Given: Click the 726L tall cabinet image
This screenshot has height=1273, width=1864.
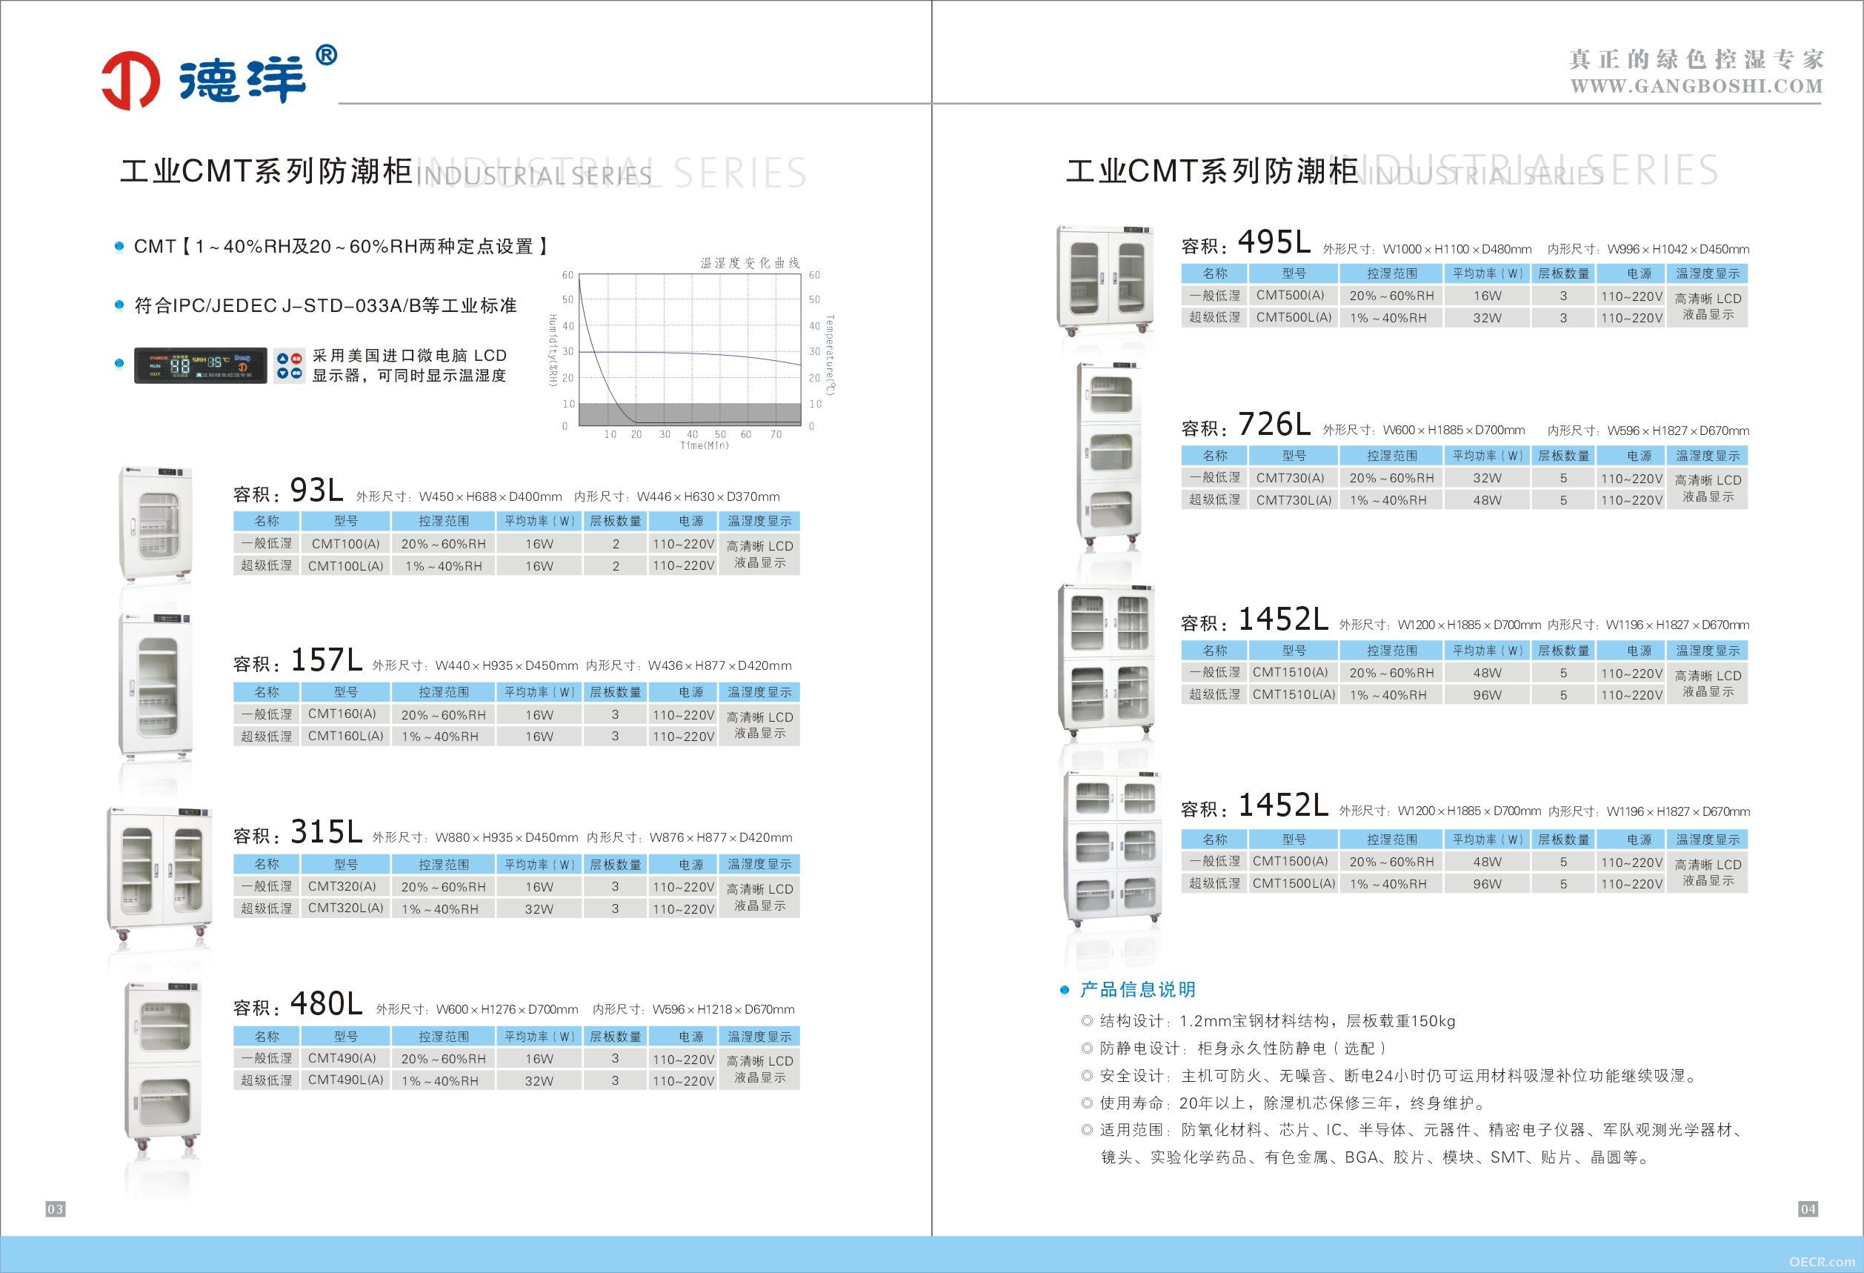Looking at the screenshot, I should pos(1109,454).
